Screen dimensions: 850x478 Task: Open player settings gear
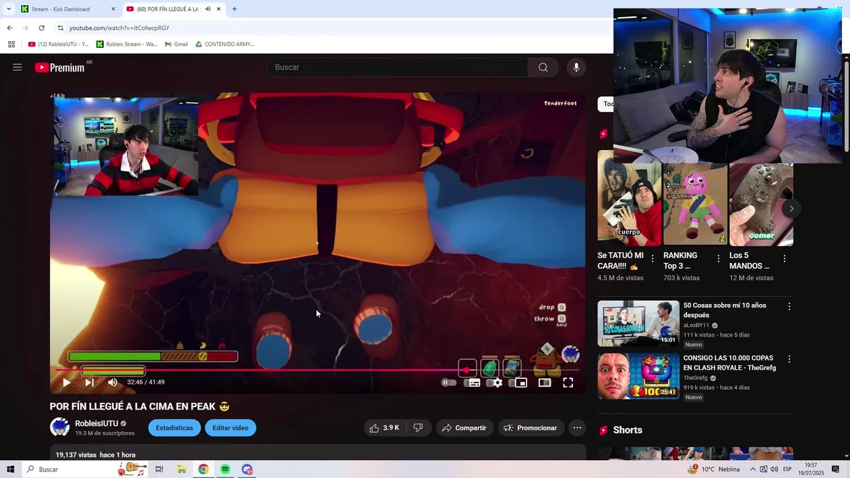[x=497, y=382]
